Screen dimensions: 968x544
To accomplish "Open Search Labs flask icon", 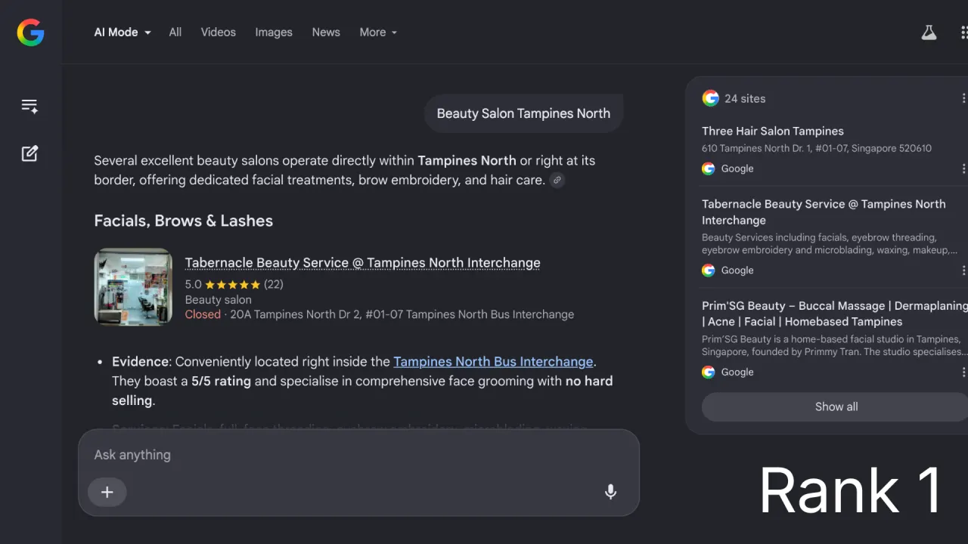I will (x=929, y=32).
